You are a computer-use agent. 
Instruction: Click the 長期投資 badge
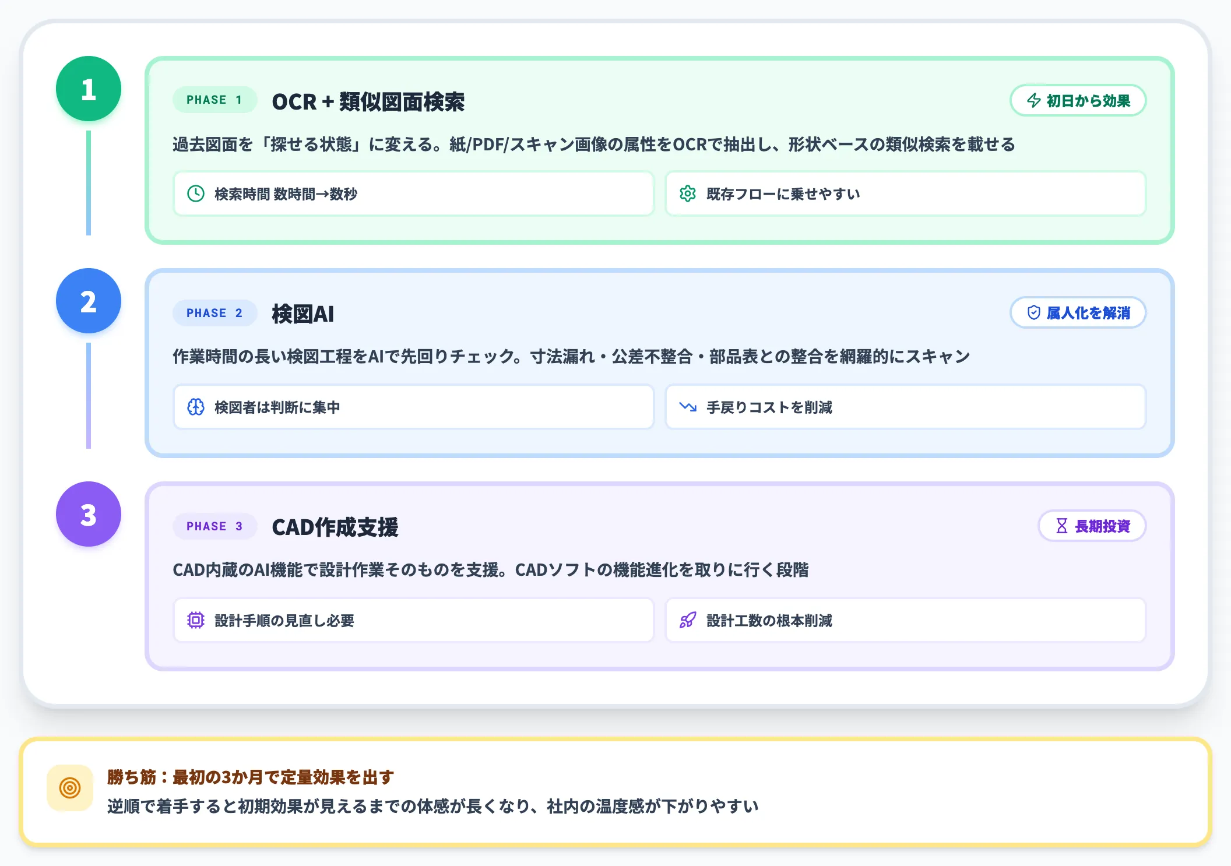(1092, 526)
